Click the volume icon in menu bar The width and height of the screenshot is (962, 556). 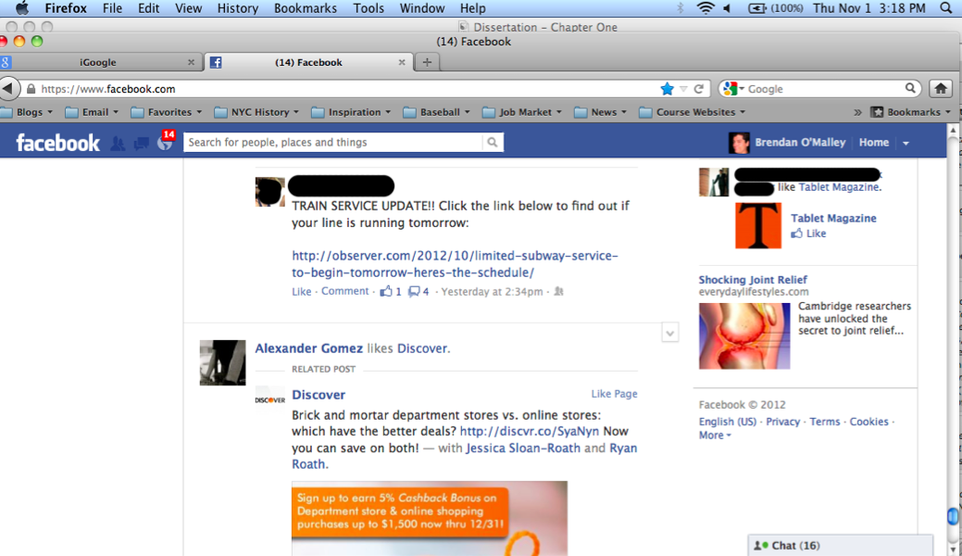[728, 8]
